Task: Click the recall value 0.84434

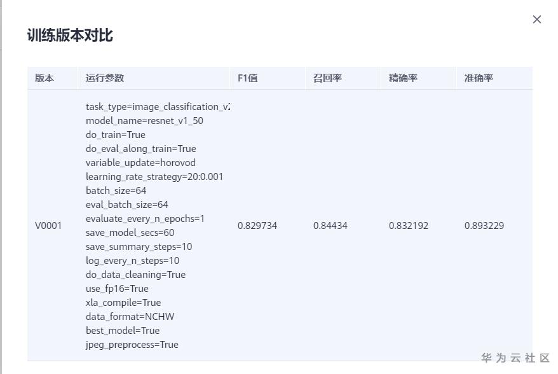Action: tap(330, 226)
